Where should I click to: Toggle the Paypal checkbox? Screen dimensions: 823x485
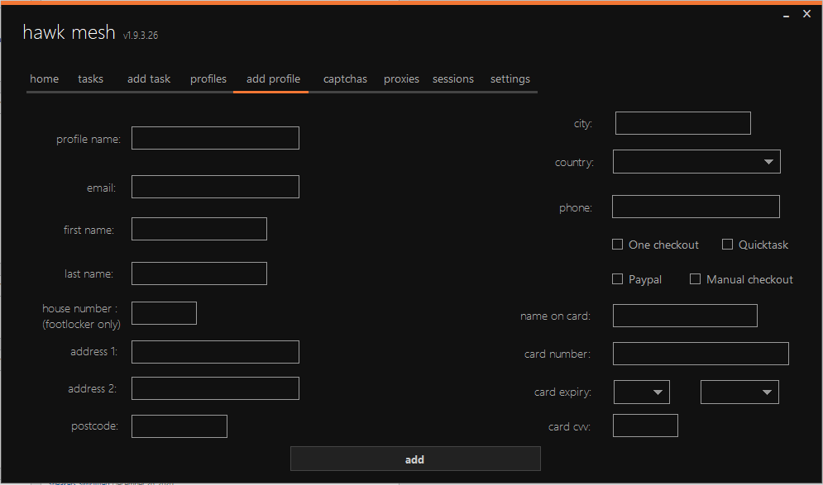click(617, 279)
